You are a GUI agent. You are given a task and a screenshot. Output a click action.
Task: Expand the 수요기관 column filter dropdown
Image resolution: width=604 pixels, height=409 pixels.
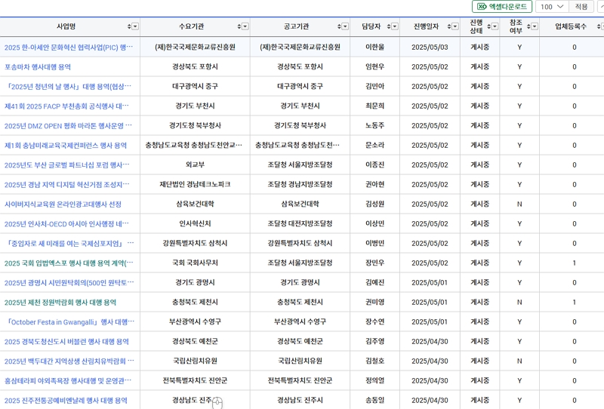click(x=245, y=26)
